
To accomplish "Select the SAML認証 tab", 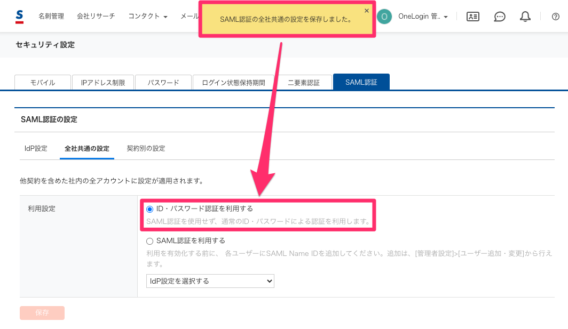I will click(361, 82).
